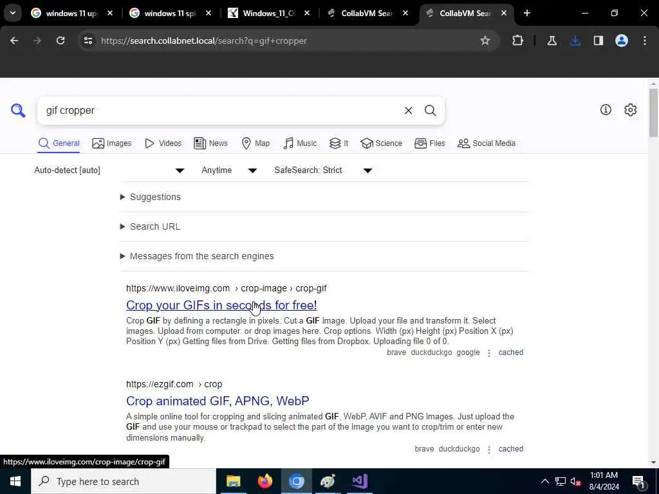Open the Anytime time range dropdown

point(229,170)
